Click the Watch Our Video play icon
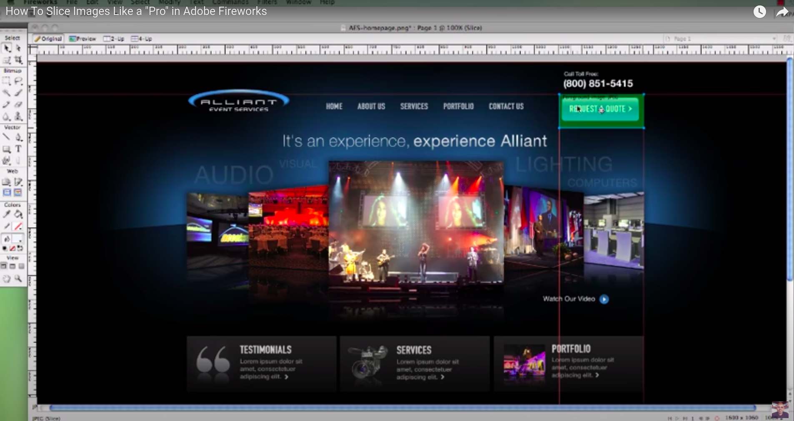Viewport: 794px width, 421px height. (604, 299)
